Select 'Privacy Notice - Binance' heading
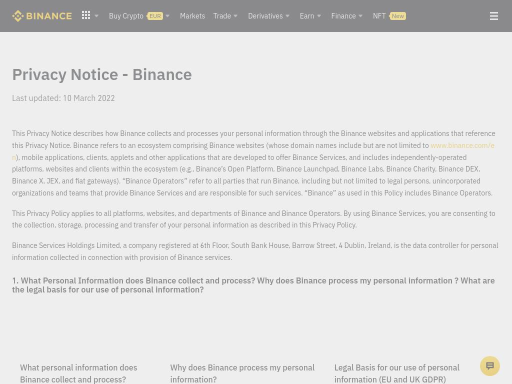Viewport: 512px width, 384px height. [x=102, y=75]
